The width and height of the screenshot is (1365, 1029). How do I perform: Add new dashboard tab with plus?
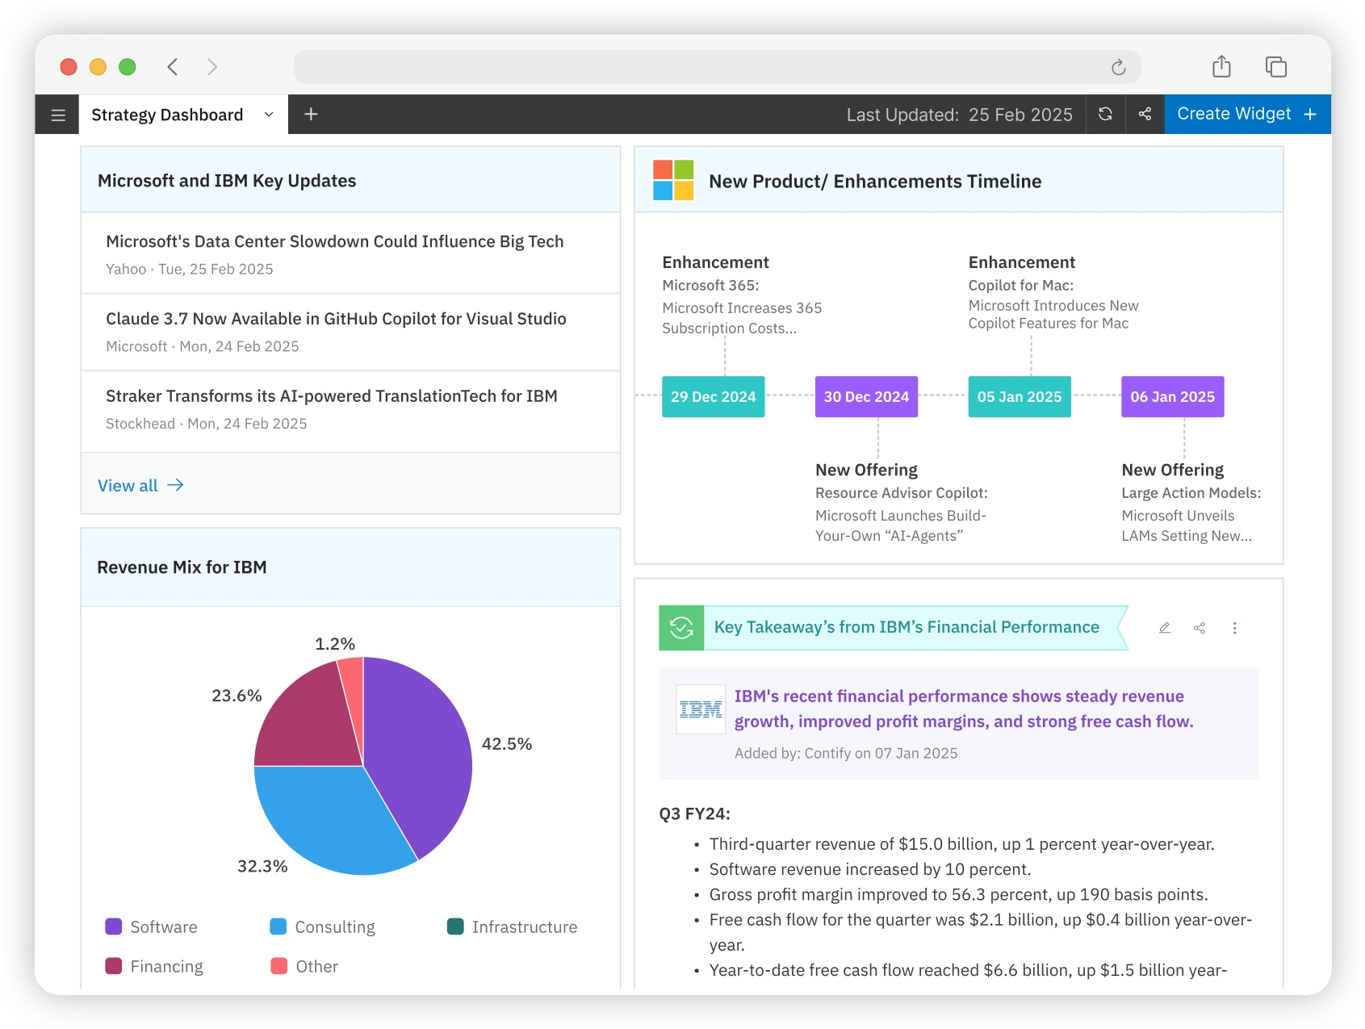point(311,115)
